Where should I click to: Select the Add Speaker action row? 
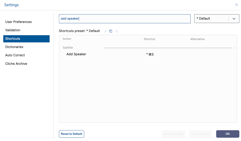pyautogui.click(x=148, y=54)
